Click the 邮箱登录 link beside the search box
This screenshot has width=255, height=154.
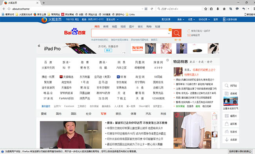point(194,35)
